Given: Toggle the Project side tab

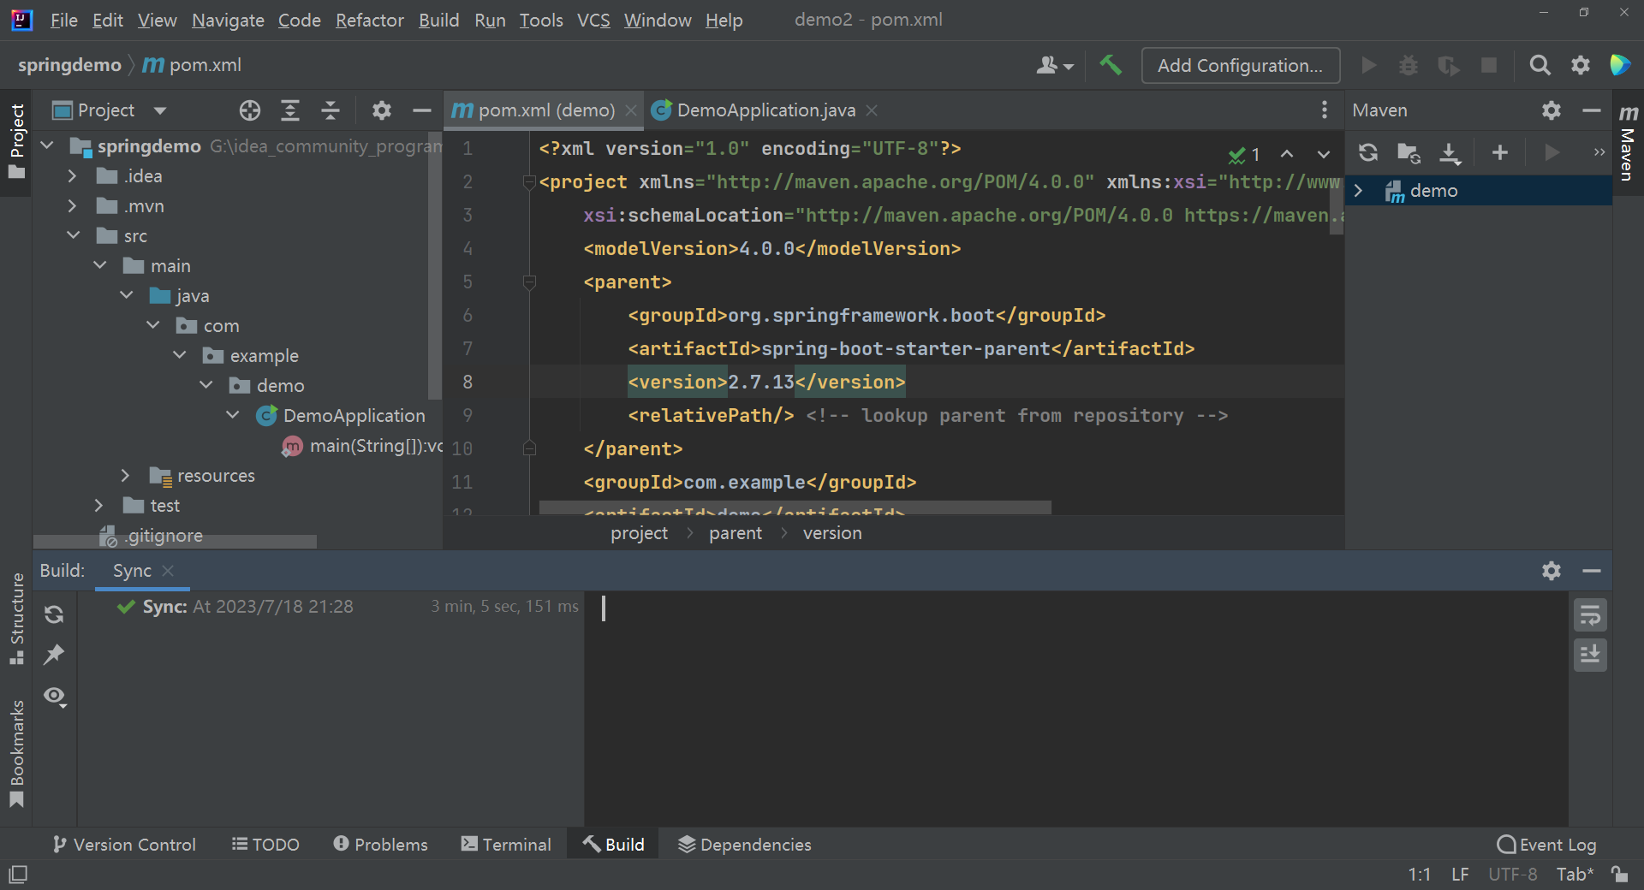Looking at the screenshot, I should click(x=16, y=142).
